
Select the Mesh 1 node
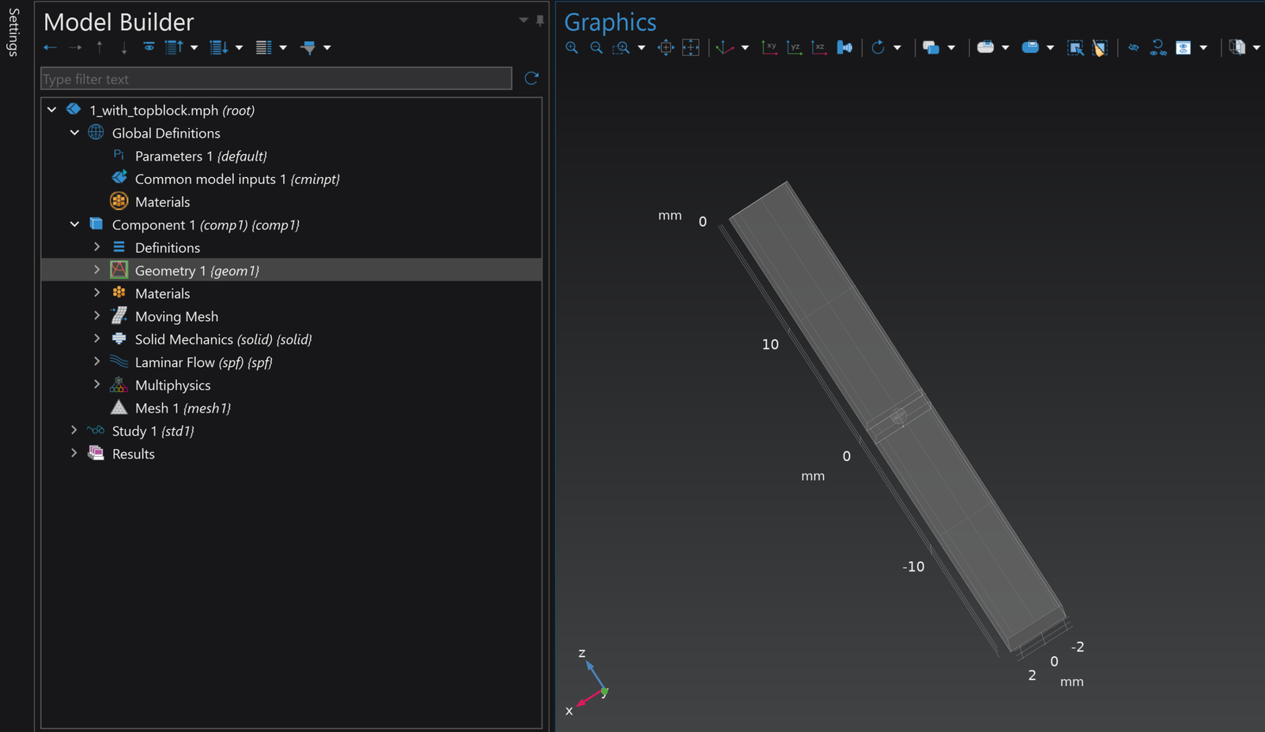182,408
